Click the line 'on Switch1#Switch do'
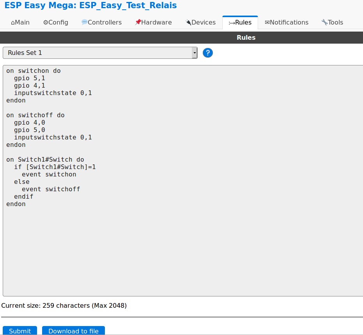The height and width of the screenshot is (335, 363). [x=45, y=160]
